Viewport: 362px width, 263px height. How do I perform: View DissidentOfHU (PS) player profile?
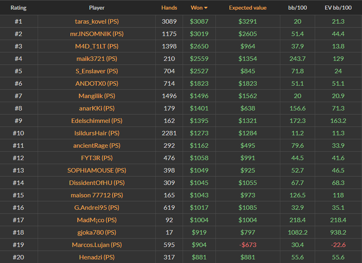(x=96, y=182)
